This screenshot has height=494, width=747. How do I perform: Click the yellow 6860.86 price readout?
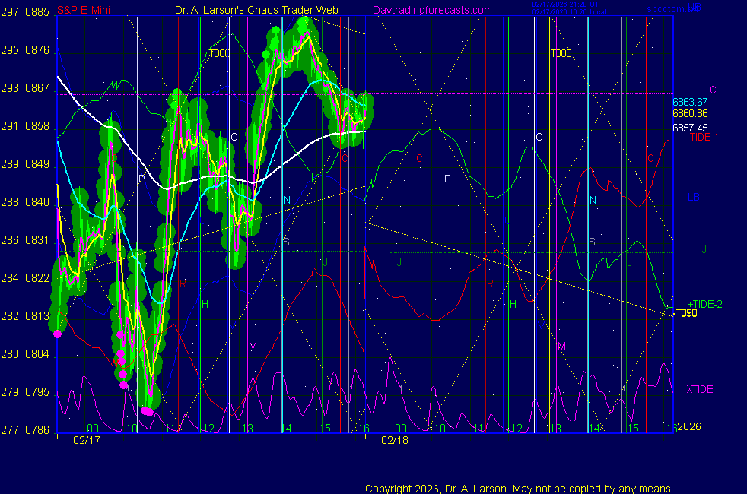[690, 113]
